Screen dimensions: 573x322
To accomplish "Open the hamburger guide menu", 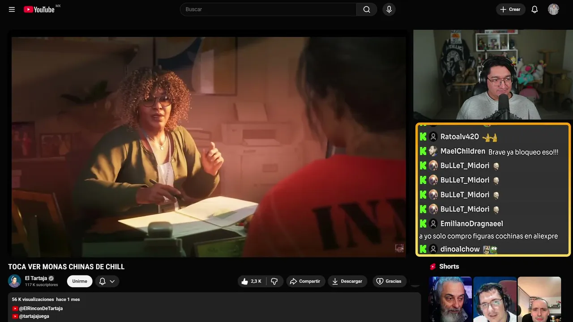I will pos(12,9).
